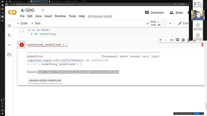
Task: Click the notebook title GDG
Action: point(30,10)
